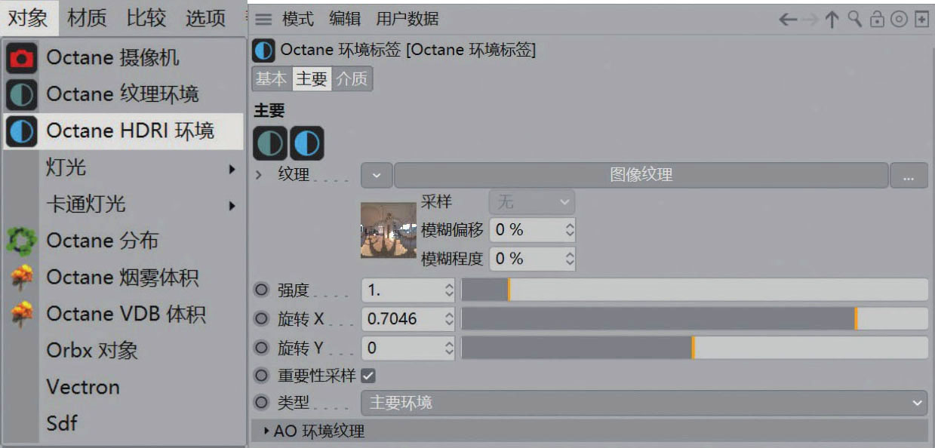
Task: Switch to the 介质 tab
Action: tap(352, 79)
